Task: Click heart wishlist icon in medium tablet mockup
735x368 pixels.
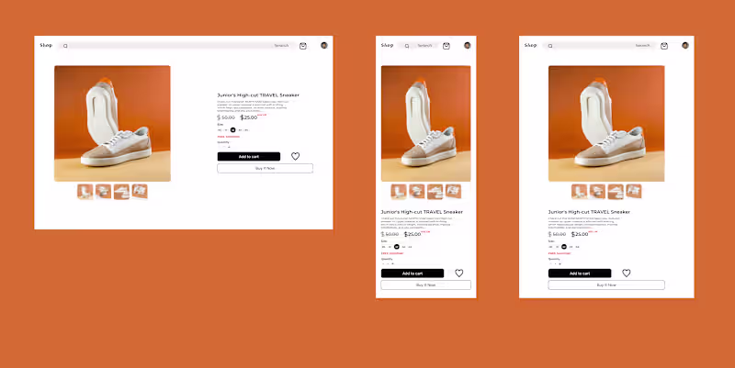Action: click(627, 273)
